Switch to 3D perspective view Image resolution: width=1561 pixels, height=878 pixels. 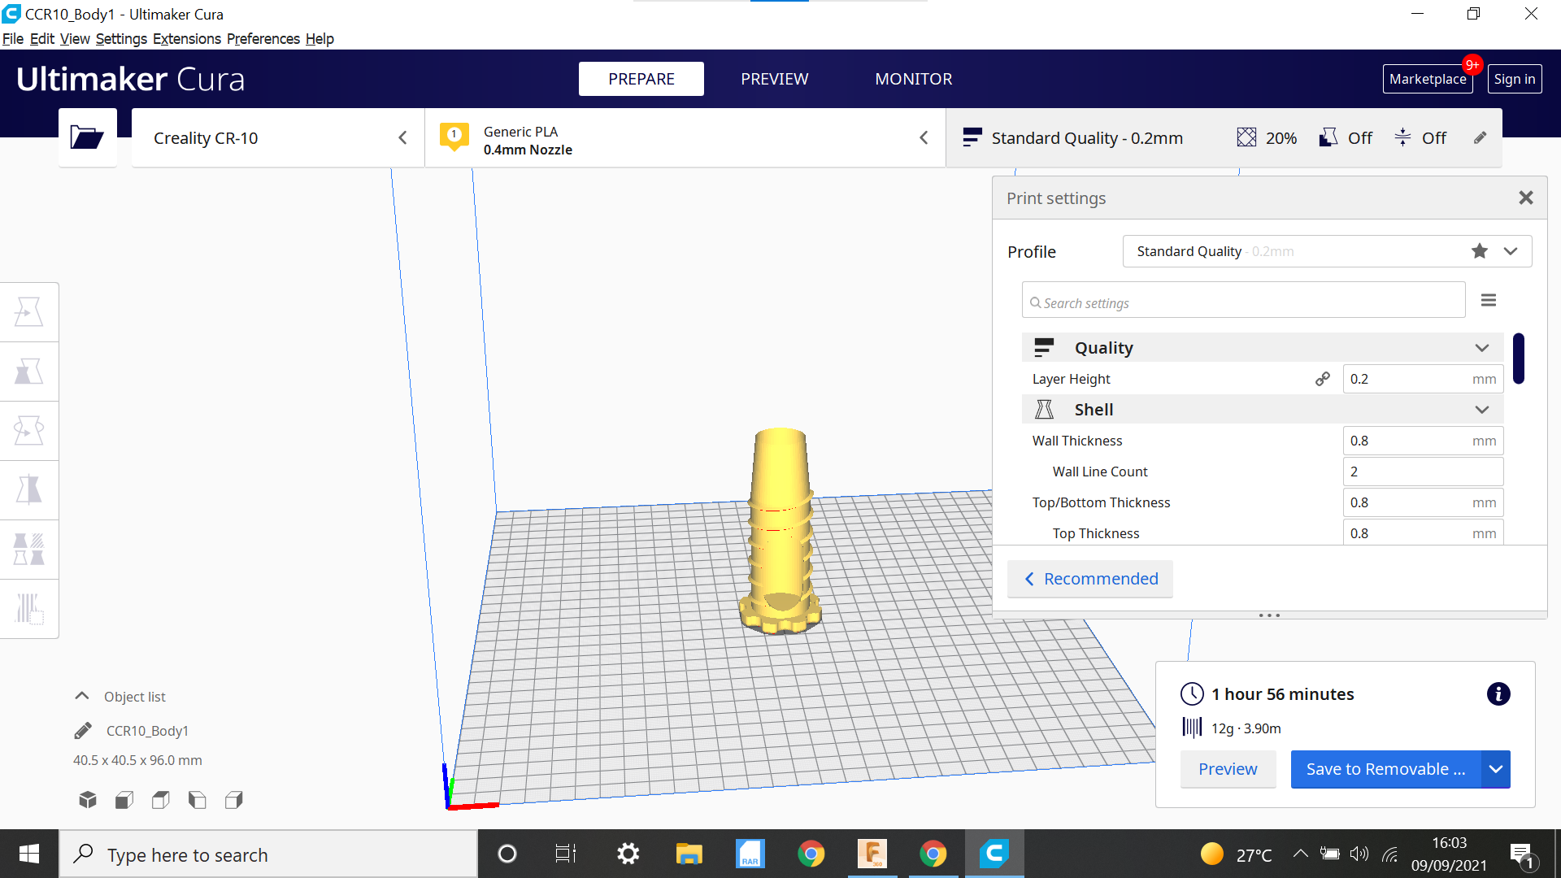[88, 800]
